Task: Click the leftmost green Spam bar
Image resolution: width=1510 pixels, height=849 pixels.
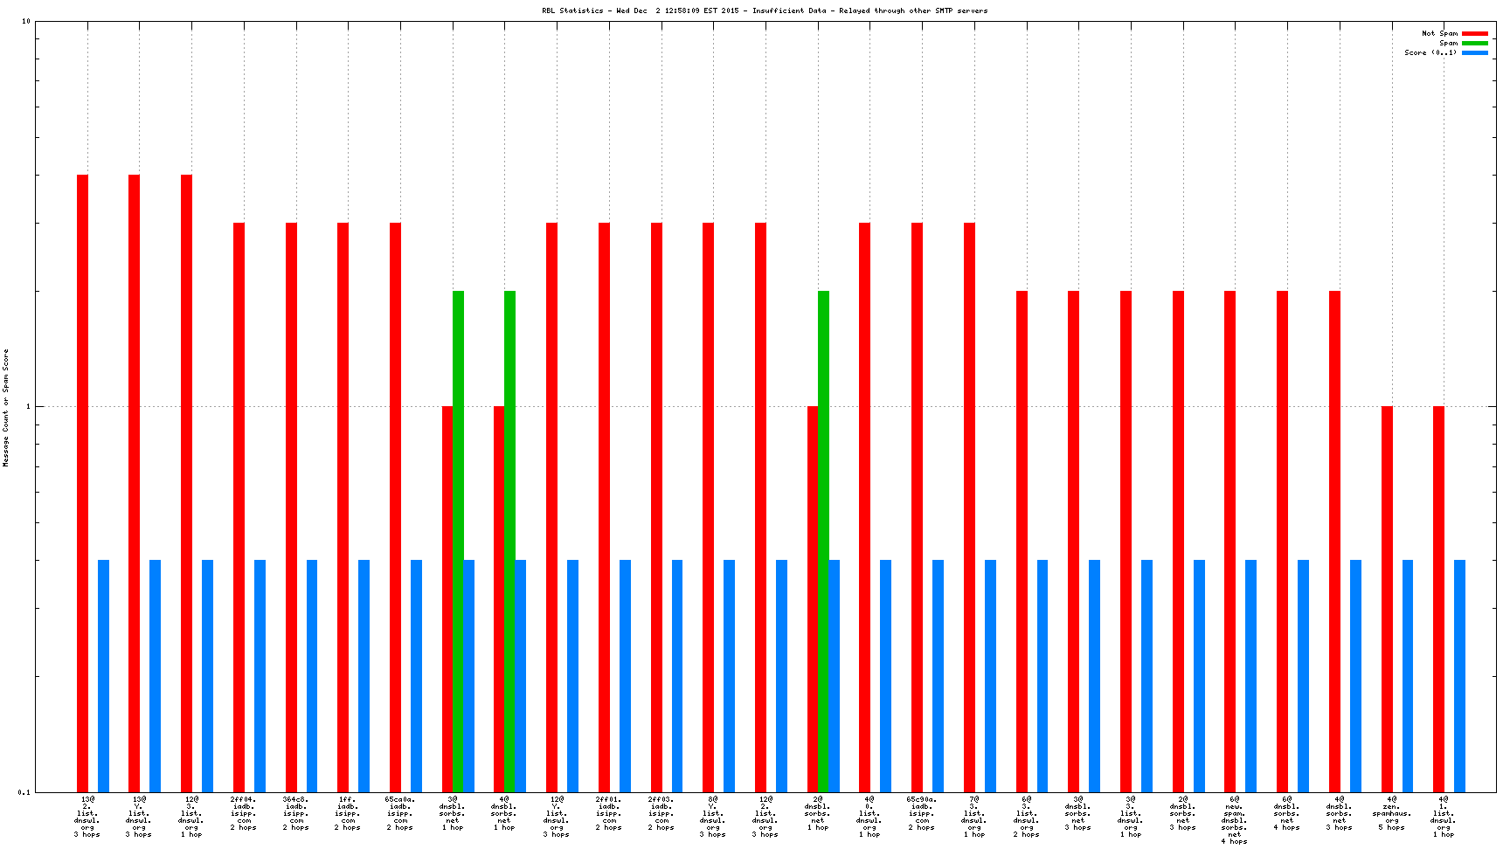Action: coord(458,542)
